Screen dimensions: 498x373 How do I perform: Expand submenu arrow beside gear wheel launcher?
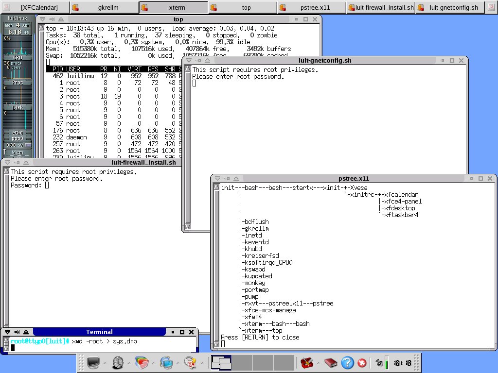coord(129,363)
